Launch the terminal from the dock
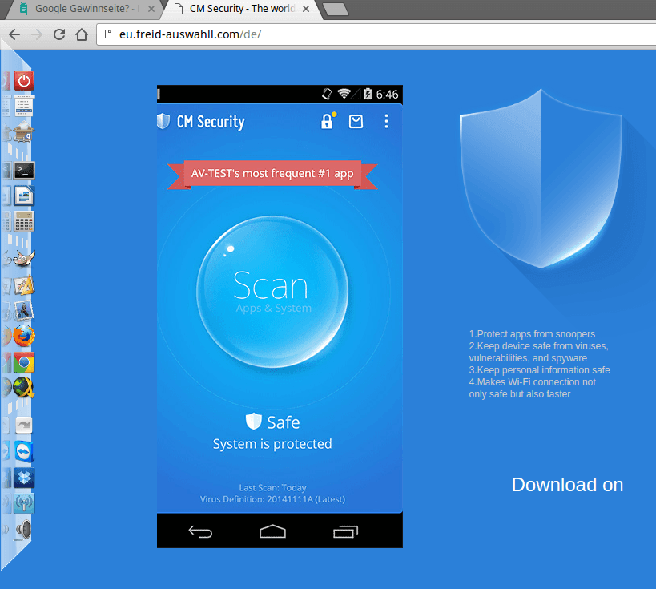The height and width of the screenshot is (589, 656). click(24, 171)
